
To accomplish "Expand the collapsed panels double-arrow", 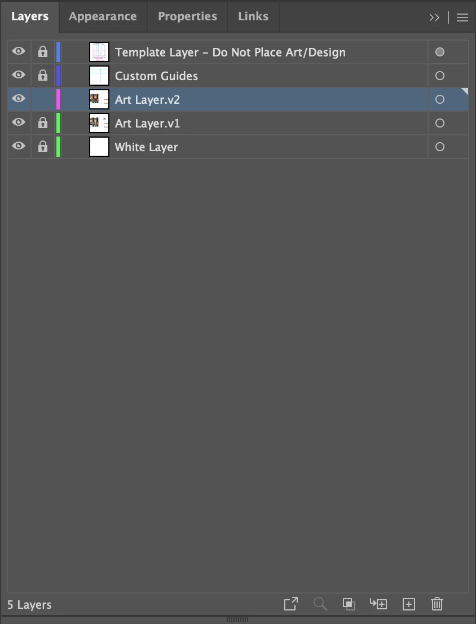I will 434,17.
